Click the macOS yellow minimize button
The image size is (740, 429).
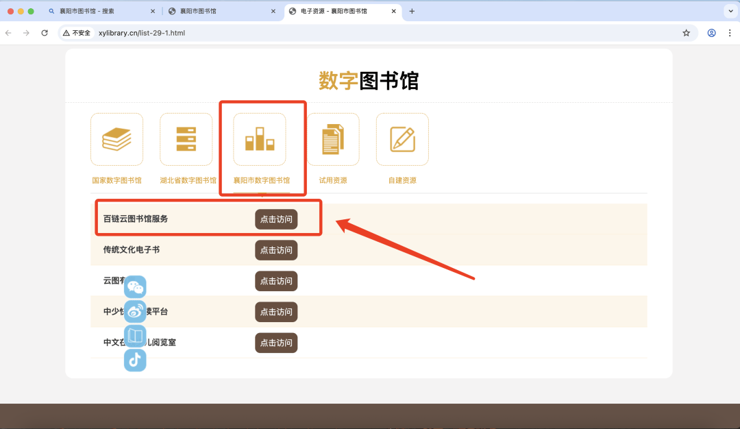point(21,12)
